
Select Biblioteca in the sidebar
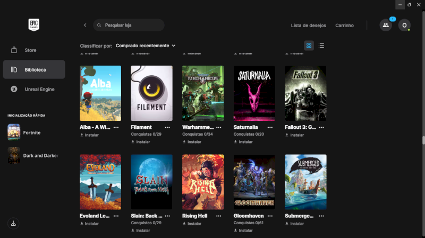click(34, 69)
